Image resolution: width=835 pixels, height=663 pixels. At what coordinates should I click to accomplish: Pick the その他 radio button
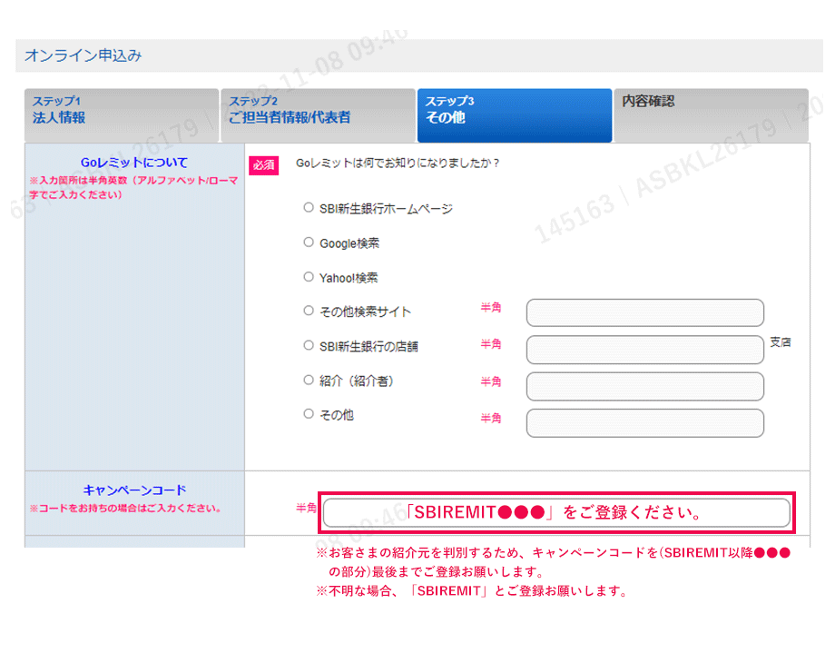click(309, 414)
